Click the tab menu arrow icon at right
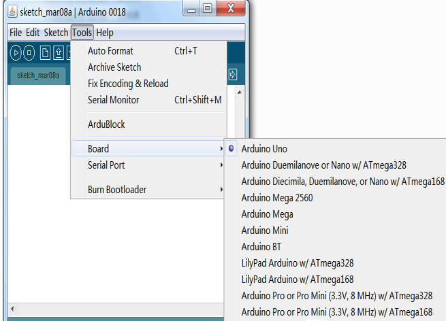This screenshot has width=446, height=321. point(233,75)
